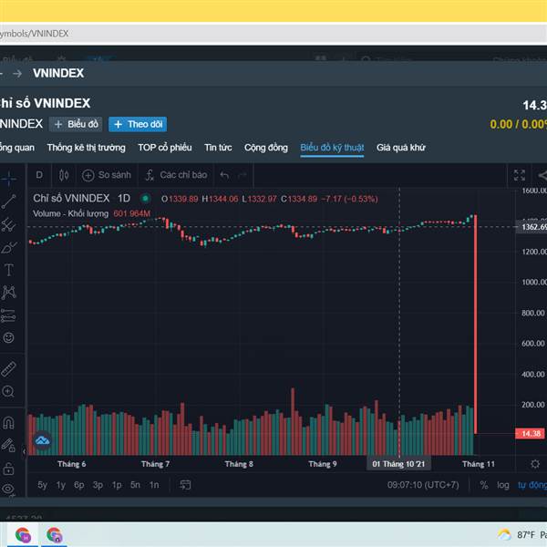Image resolution: width=547 pixels, height=547 pixels.
Task: Click the Theo dõi follow button
Action: (x=138, y=124)
